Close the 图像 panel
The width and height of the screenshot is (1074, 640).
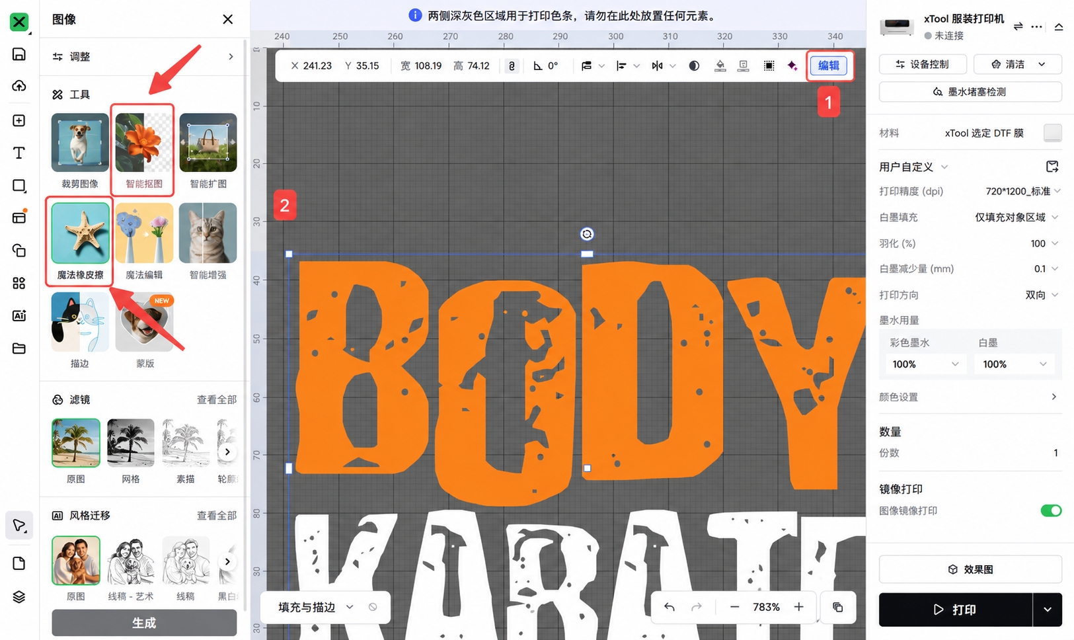227,19
